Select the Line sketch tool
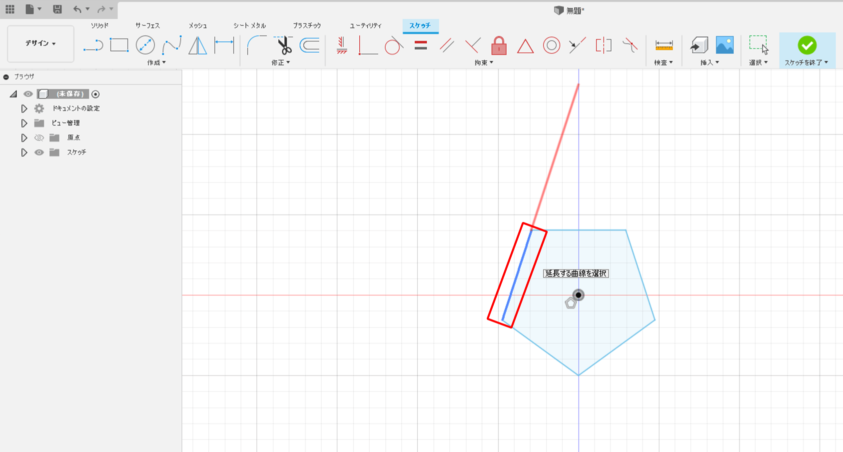This screenshot has width=843, height=452. coord(93,45)
